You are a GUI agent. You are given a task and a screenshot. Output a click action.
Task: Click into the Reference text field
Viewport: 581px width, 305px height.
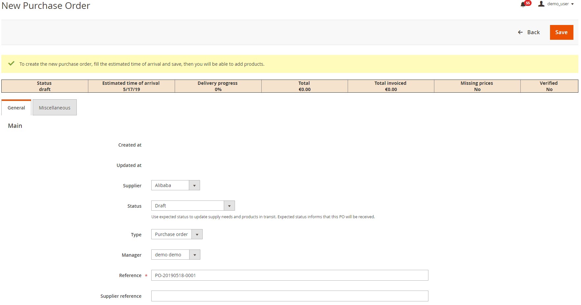coord(289,275)
